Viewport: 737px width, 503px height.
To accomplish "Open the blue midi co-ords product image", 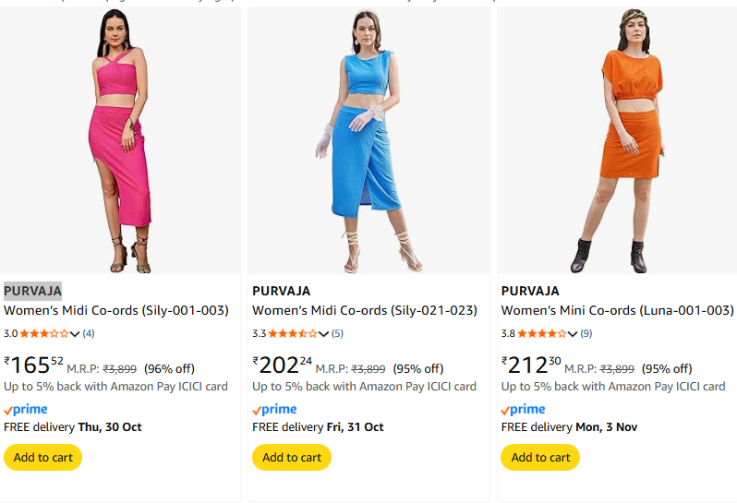I will pyautogui.click(x=368, y=140).
